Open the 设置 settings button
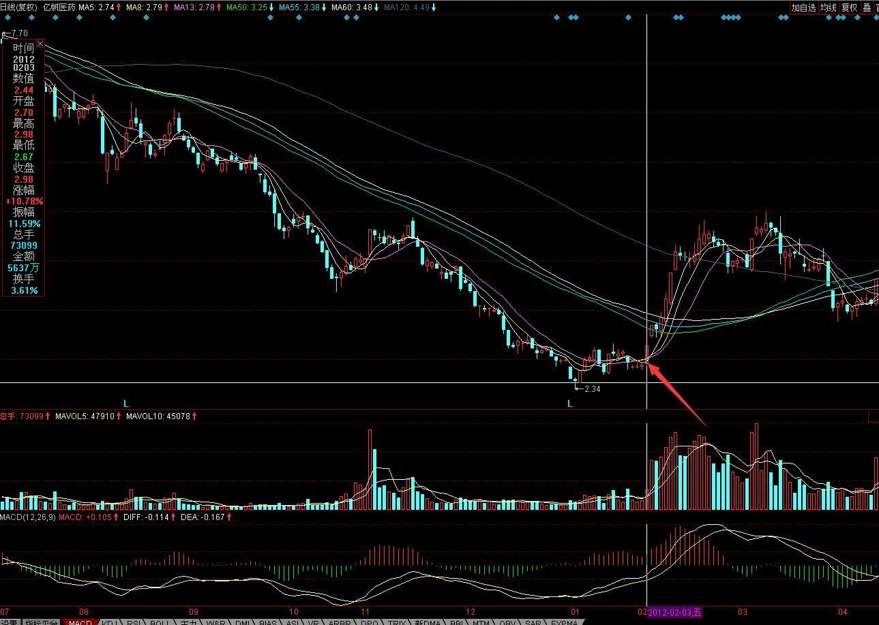This screenshot has height=625, width=879. 9,622
